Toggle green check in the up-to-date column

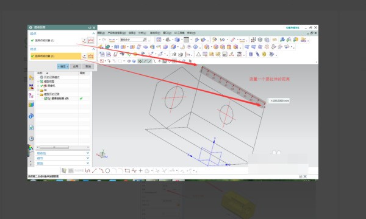[x=81, y=99]
